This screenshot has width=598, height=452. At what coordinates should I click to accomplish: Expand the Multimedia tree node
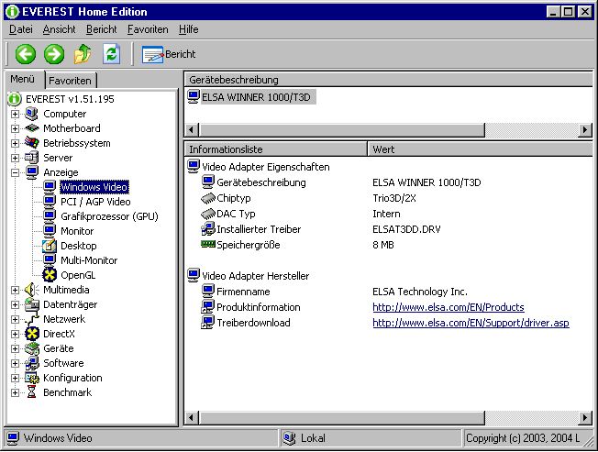[x=15, y=290]
